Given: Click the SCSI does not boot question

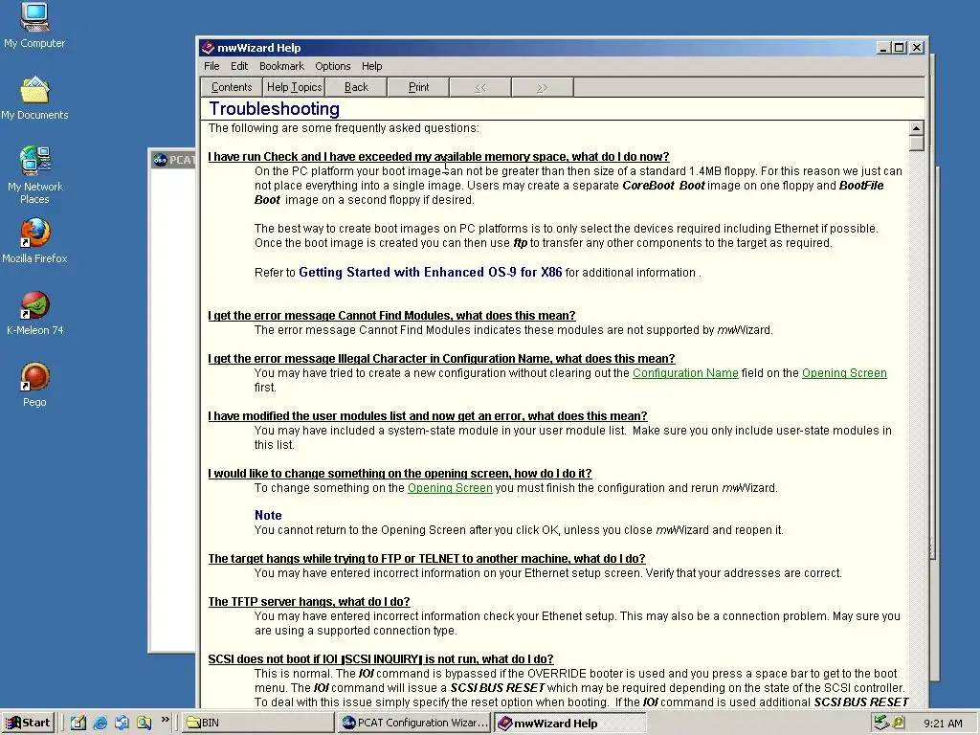Looking at the screenshot, I should (381, 659).
